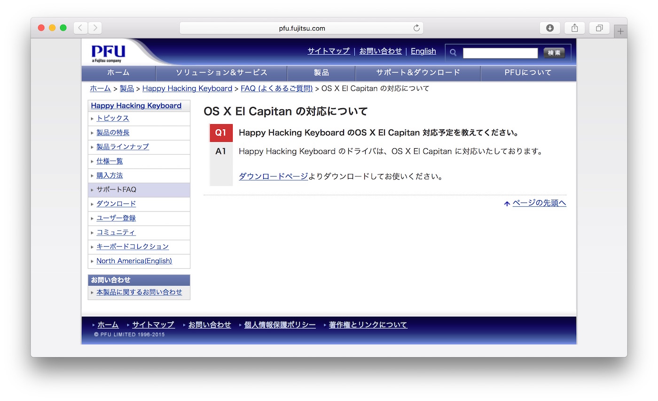
Task: Click footer サイトマップ link
Action: click(x=153, y=325)
